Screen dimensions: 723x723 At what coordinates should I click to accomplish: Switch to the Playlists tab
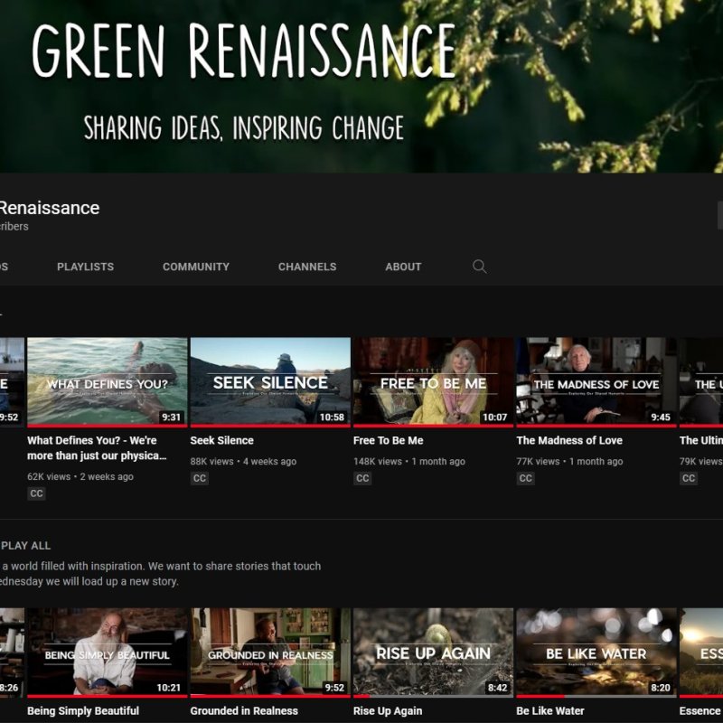[85, 267]
